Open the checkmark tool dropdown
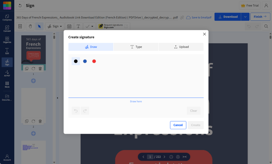Screen dimensions: 272x164 89,26
